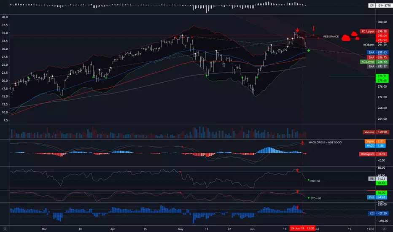This screenshot has width=393, height=232.
Task: Click the 300.00 price scale value
Action: coord(382,22)
